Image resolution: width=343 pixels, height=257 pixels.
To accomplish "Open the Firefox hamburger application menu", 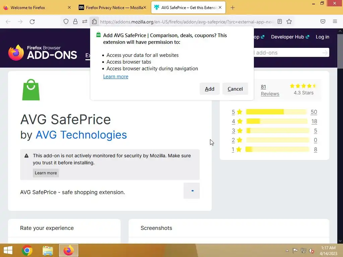I will pyautogui.click(x=335, y=21).
